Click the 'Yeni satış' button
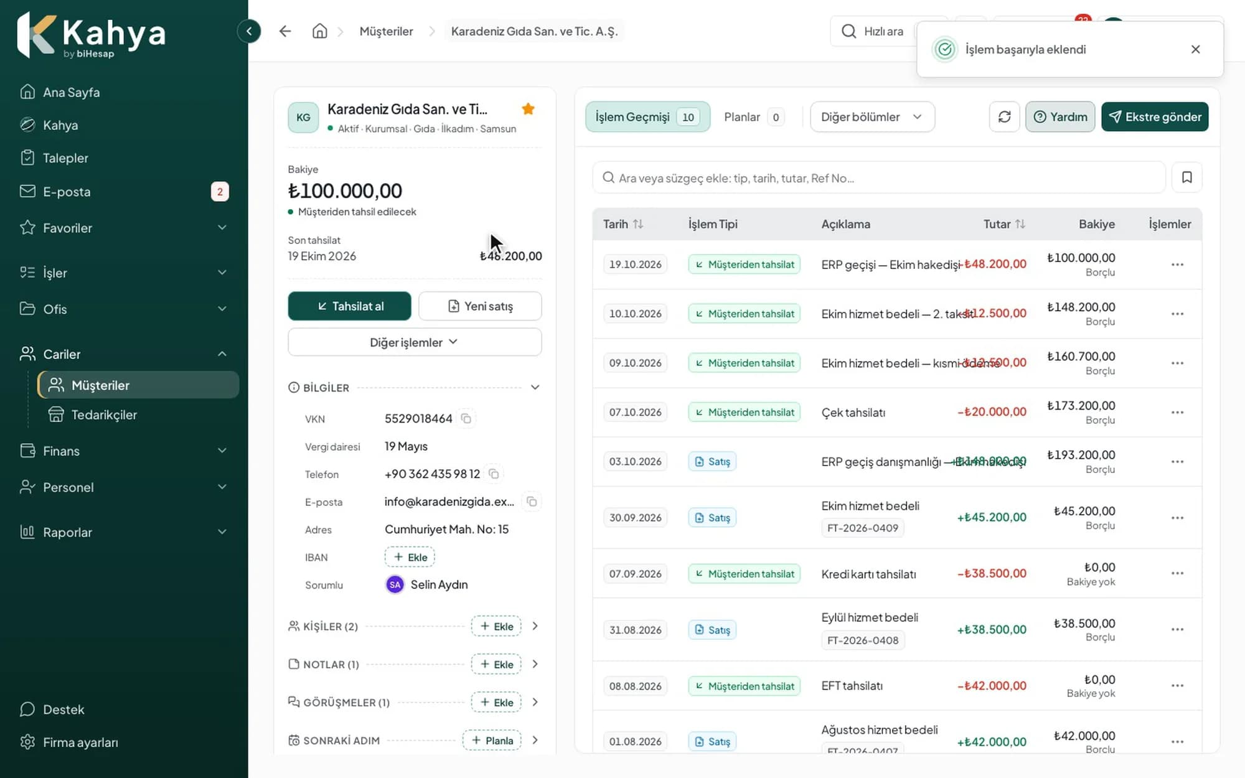This screenshot has height=778, width=1245. (x=480, y=306)
